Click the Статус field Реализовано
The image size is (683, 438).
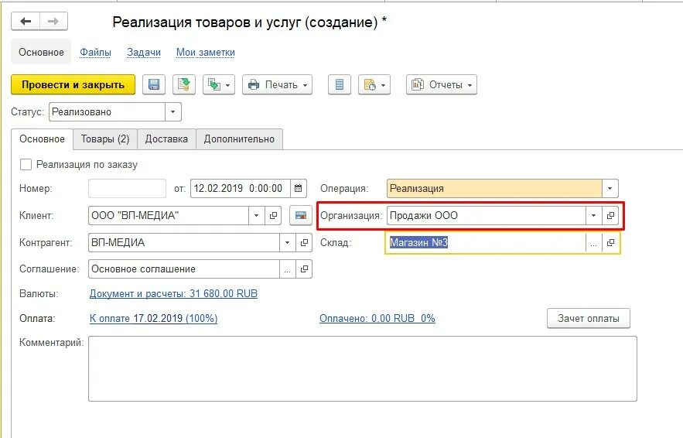[108, 112]
